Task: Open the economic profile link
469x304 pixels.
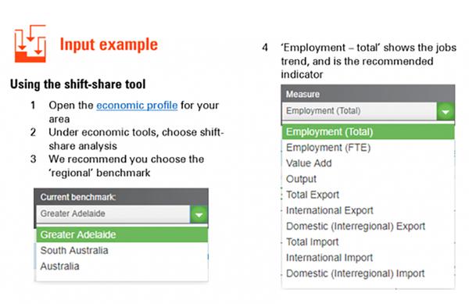Action: click(x=137, y=106)
